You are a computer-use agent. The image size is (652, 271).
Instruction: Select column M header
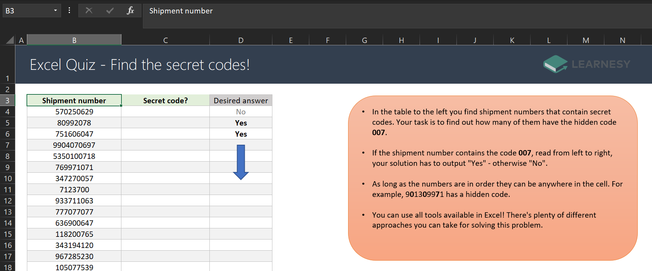coord(586,40)
